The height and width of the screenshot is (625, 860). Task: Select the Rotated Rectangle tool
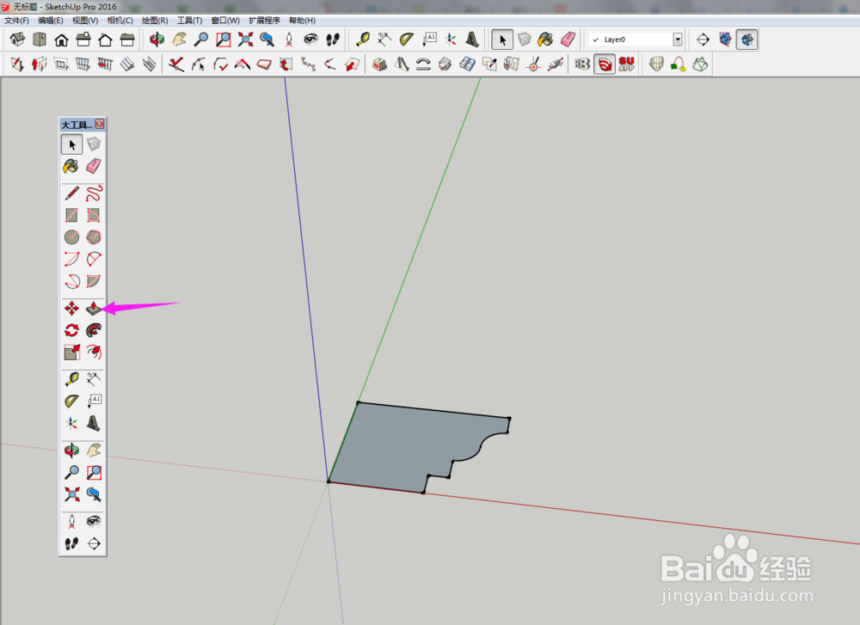94,215
